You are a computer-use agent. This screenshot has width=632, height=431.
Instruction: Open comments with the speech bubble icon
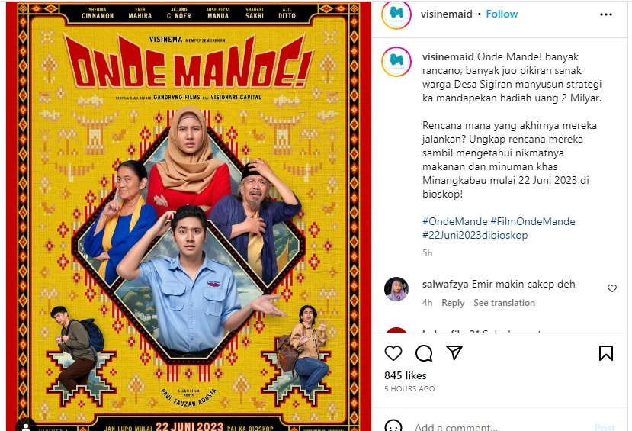[x=424, y=353]
